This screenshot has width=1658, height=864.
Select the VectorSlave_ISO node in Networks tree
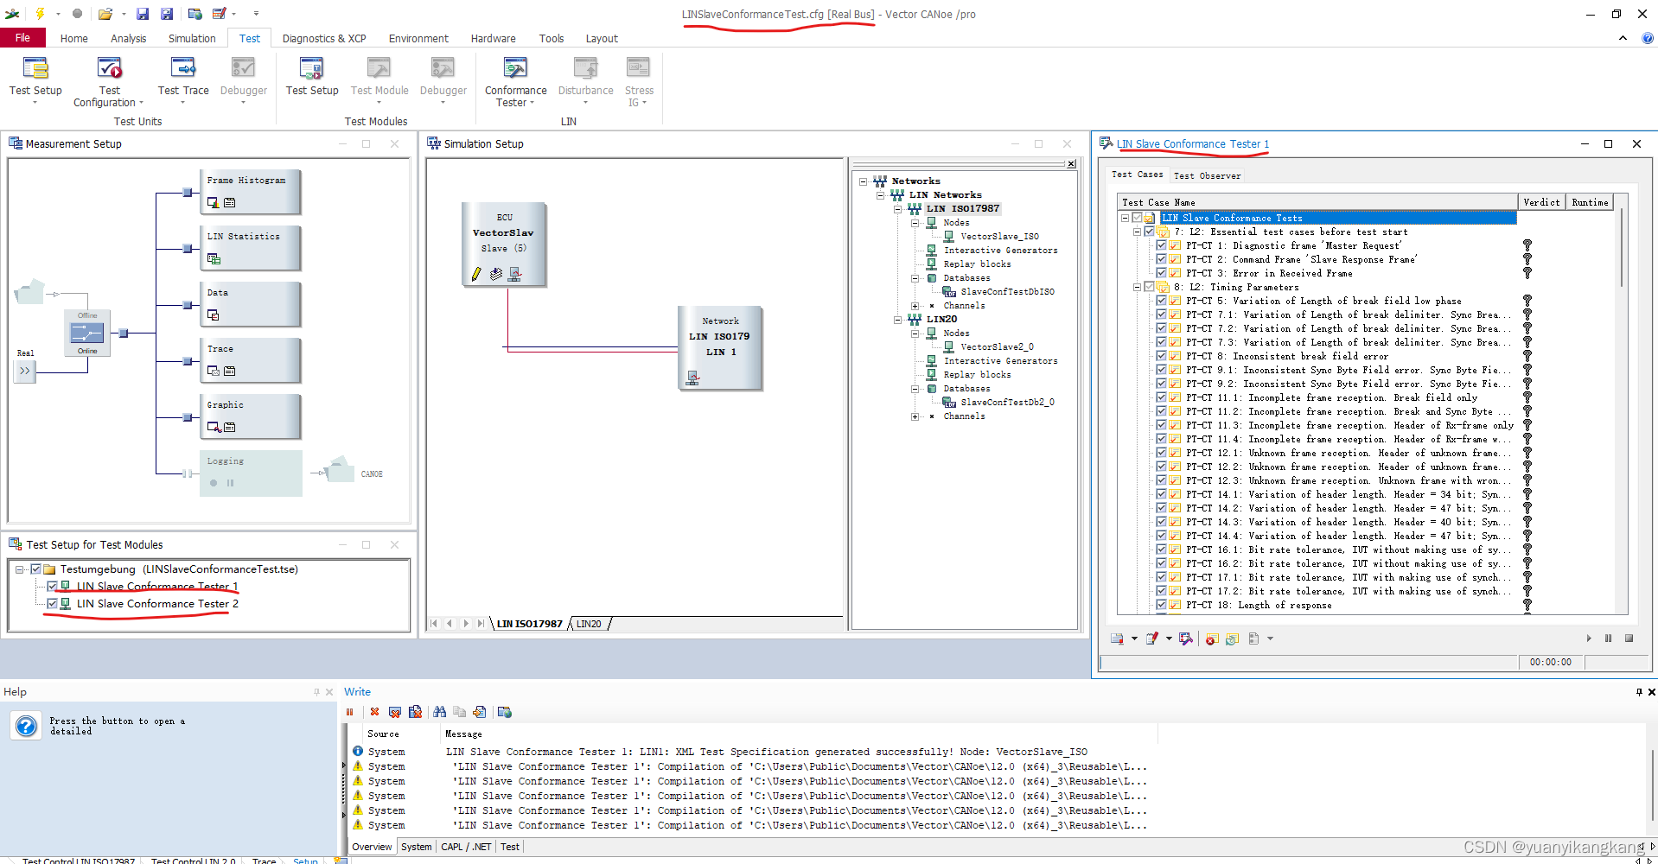pyautogui.click(x=999, y=236)
